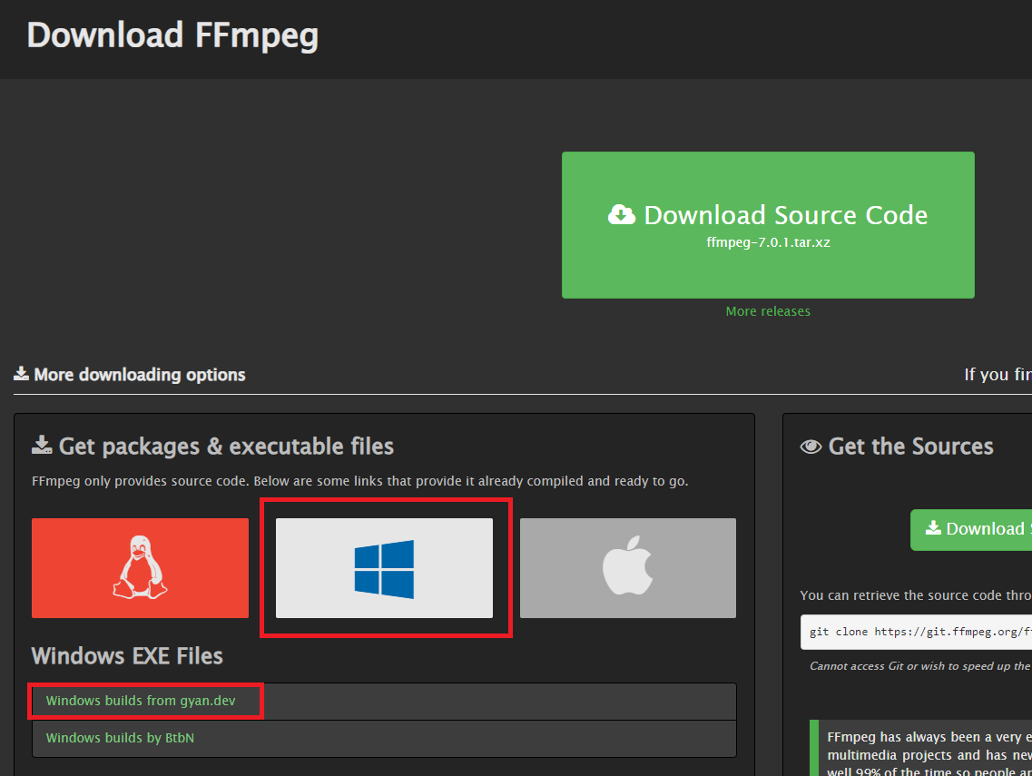Select the Linux penguin tile

[140, 568]
